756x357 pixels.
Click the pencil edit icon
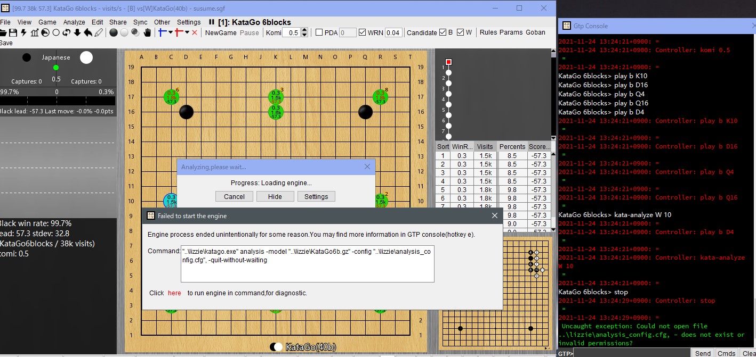click(99, 33)
